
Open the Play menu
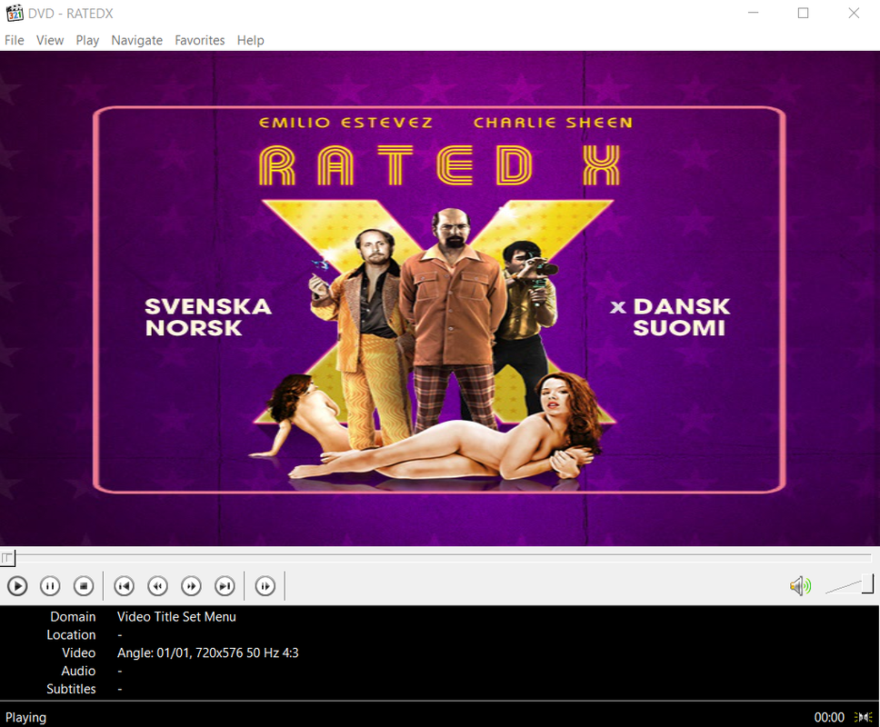87,40
